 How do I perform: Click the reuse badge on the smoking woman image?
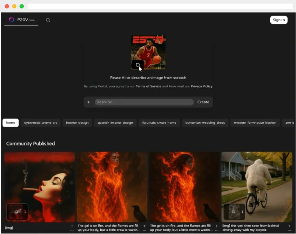tap(17, 212)
